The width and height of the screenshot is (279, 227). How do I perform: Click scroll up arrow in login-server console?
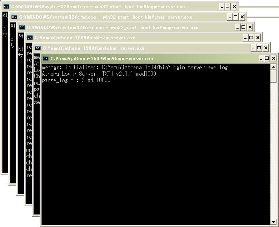click(x=274, y=67)
